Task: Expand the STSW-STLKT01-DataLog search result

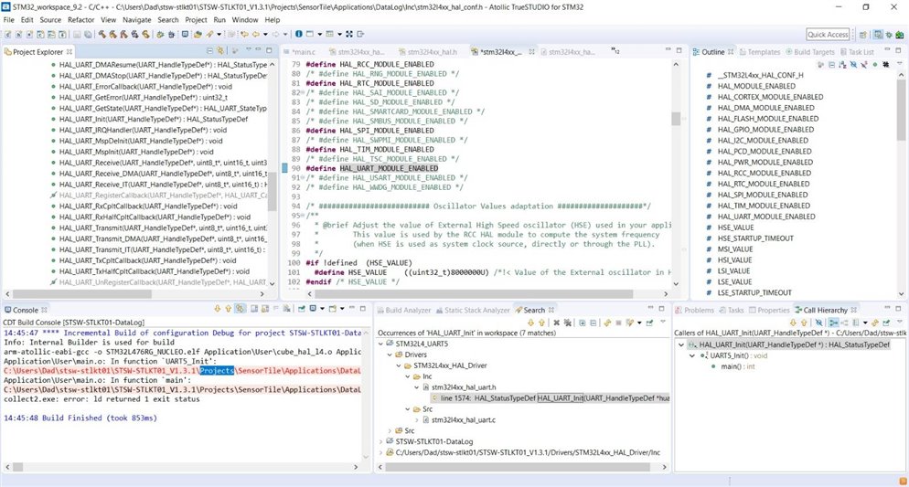Action: [380, 441]
